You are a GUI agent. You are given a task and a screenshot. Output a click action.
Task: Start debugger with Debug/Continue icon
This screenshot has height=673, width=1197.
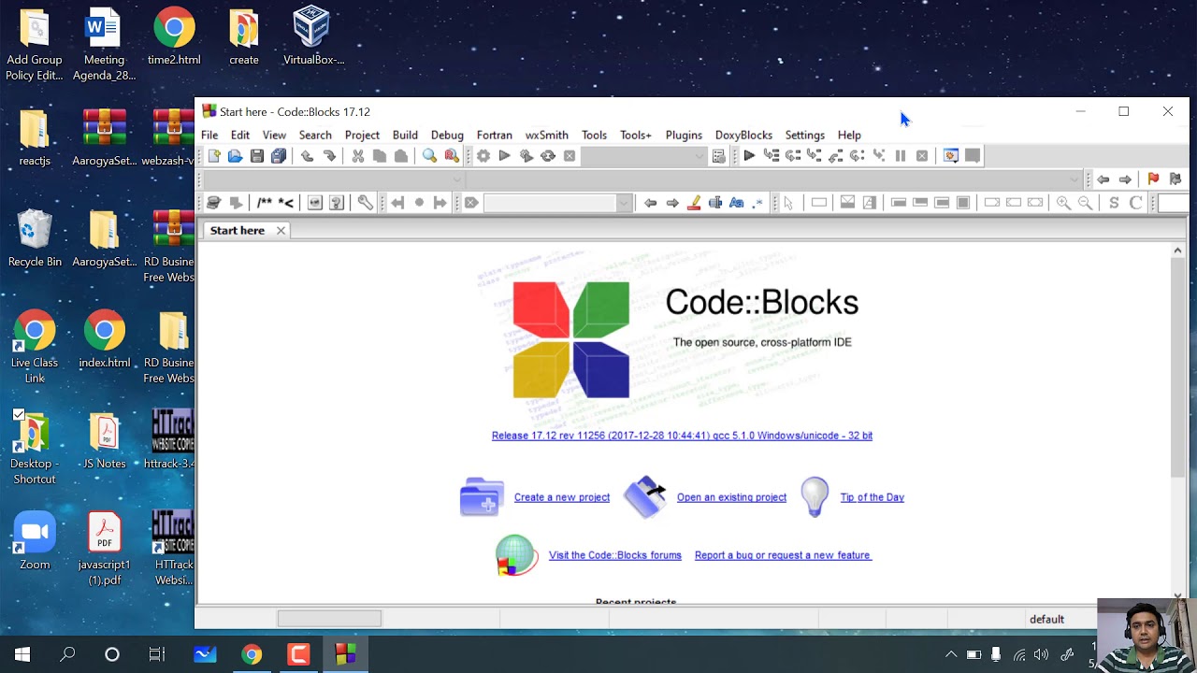tap(749, 156)
